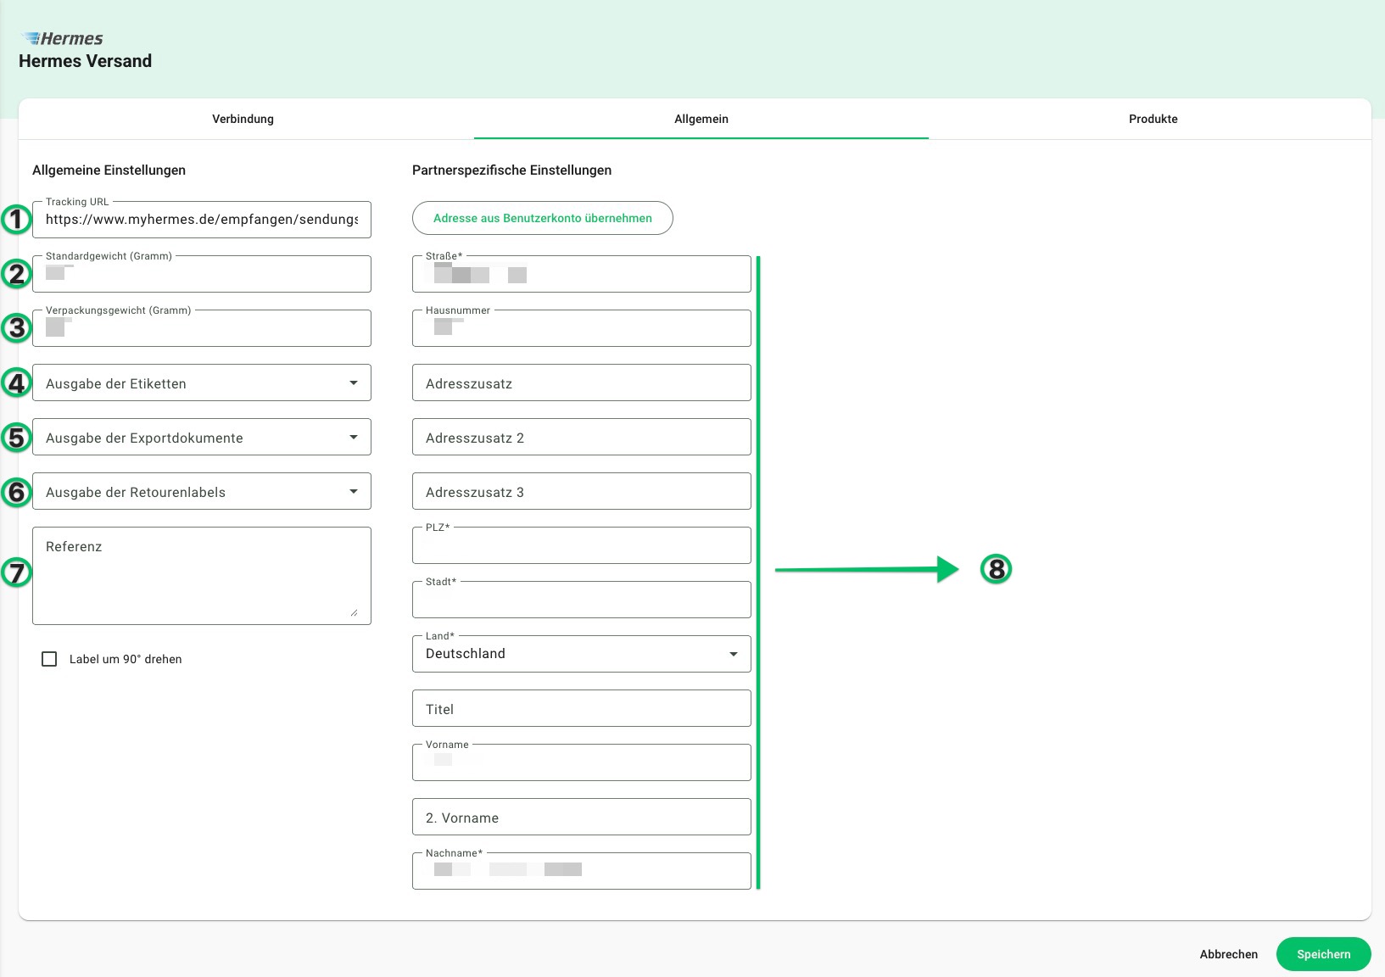Focus the Standardgewicht (Gramm) field
1385x977 pixels.
[202, 274]
